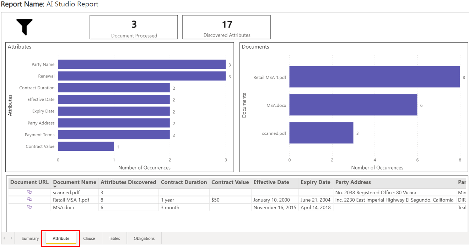Open the link icon for Retail MSA 1.pdf
The width and height of the screenshot is (469, 250).
click(29, 199)
